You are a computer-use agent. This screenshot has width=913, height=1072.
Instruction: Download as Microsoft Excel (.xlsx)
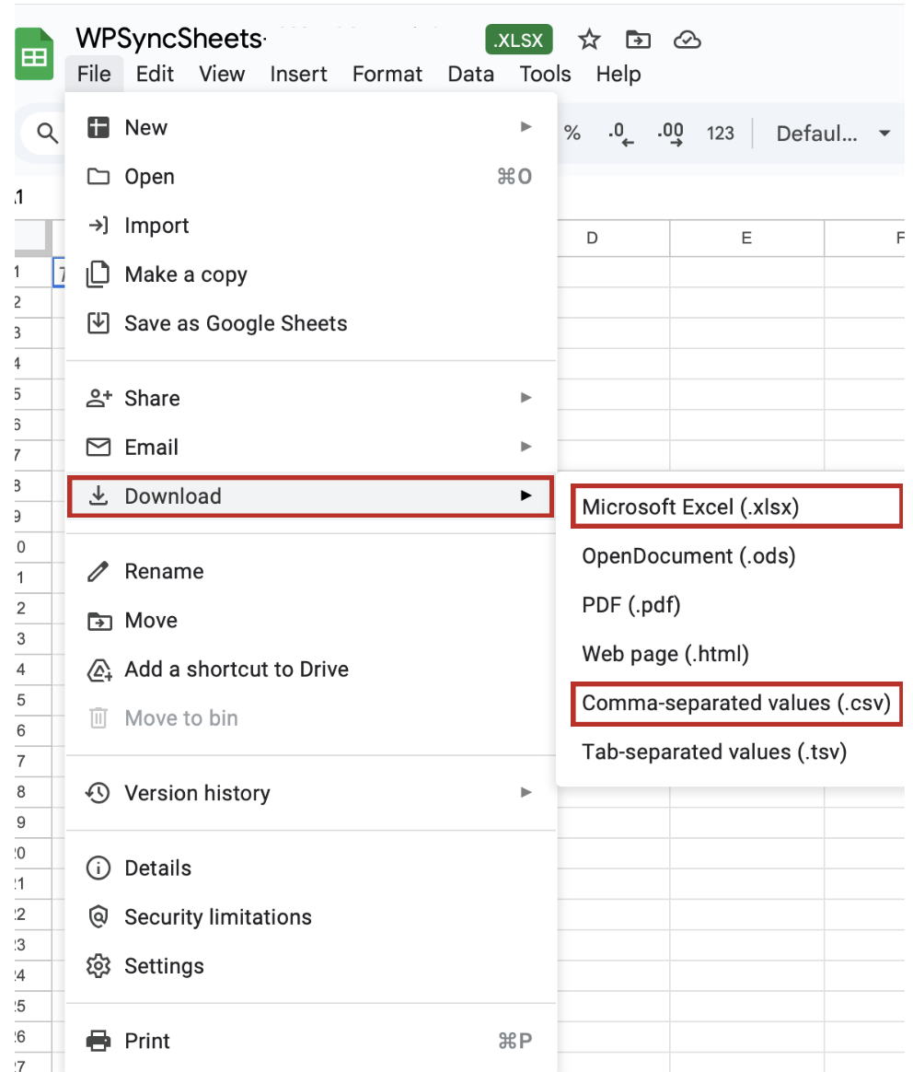click(x=734, y=506)
